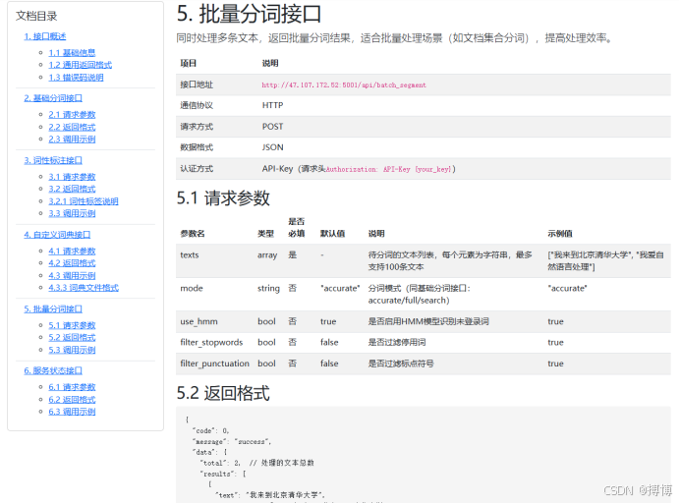Click the '示例值' column header

click(560, 234)
